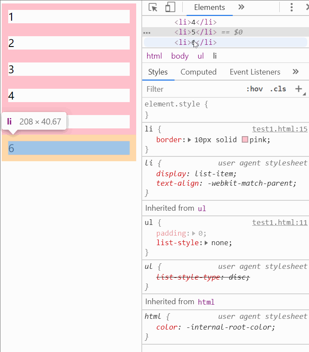Open the DevTools three-dot options menu
This screenshot has height=352, width=309.
pos(291,7)
